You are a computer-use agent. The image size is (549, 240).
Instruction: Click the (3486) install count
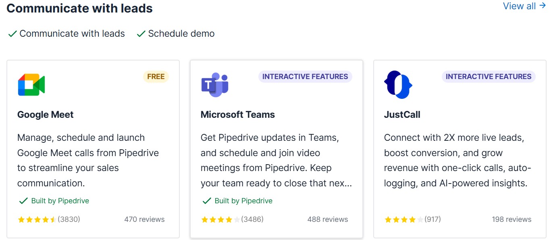252,219
